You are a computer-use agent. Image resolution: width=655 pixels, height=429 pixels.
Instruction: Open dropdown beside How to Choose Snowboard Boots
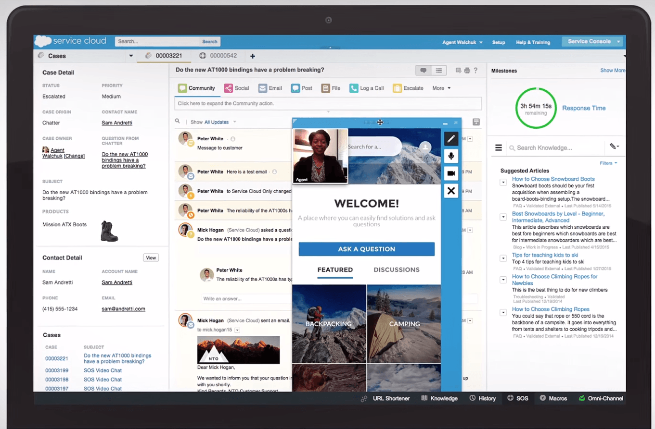point(503,182)
